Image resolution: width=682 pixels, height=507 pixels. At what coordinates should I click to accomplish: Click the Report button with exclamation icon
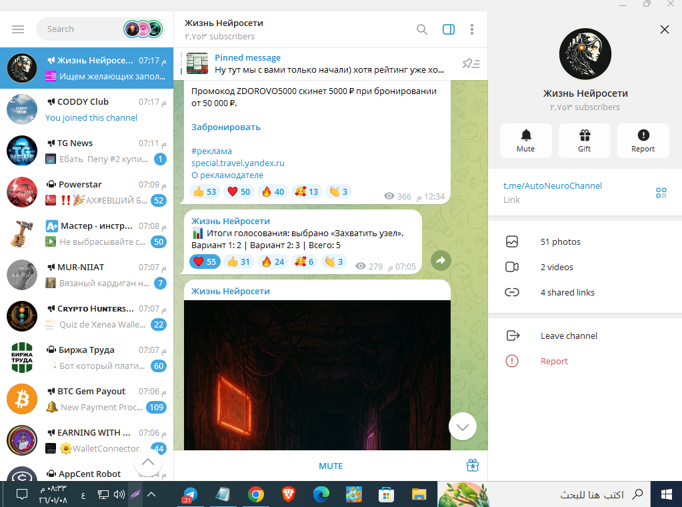click(643, 141)
